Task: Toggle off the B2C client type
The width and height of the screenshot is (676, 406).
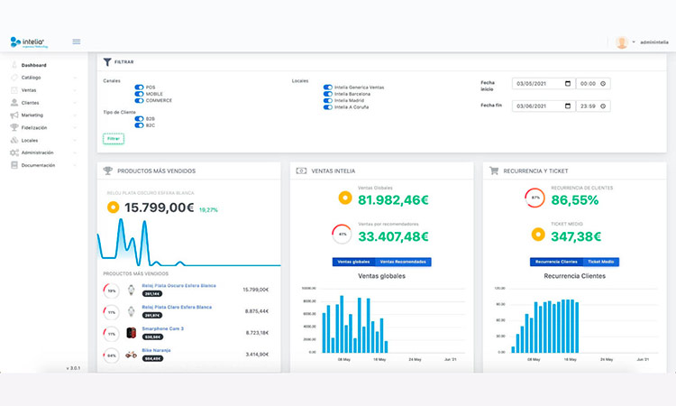Action: click(x=140, y=125)
